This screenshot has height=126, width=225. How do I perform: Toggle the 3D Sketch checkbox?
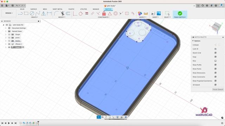(216, 85)
